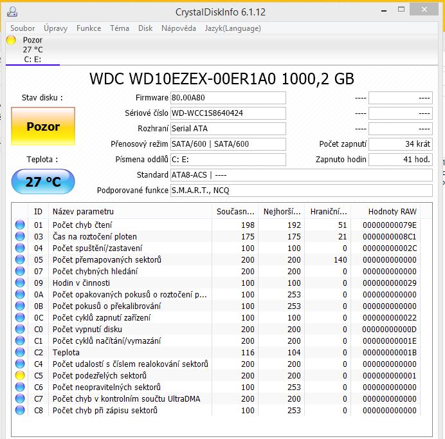Open the Funkce menu
The image size is (445, 439).
[x=89, y=28]
